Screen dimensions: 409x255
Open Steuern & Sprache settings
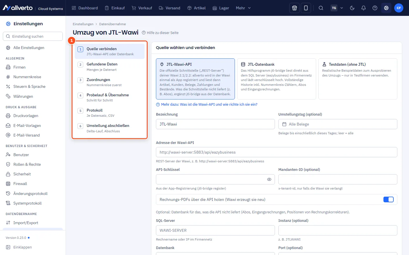(x=33, y=86)
